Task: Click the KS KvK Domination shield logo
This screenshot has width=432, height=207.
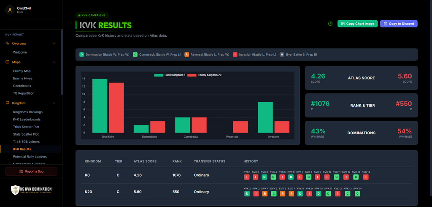Action: 15,190
